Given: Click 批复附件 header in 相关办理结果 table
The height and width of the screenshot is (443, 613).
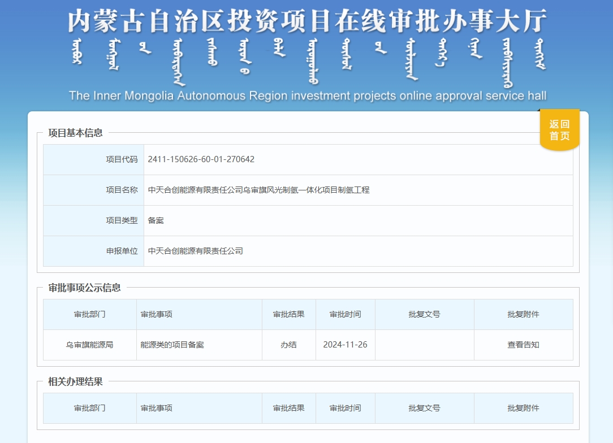Looking at the screenshot, I should 523,408.
